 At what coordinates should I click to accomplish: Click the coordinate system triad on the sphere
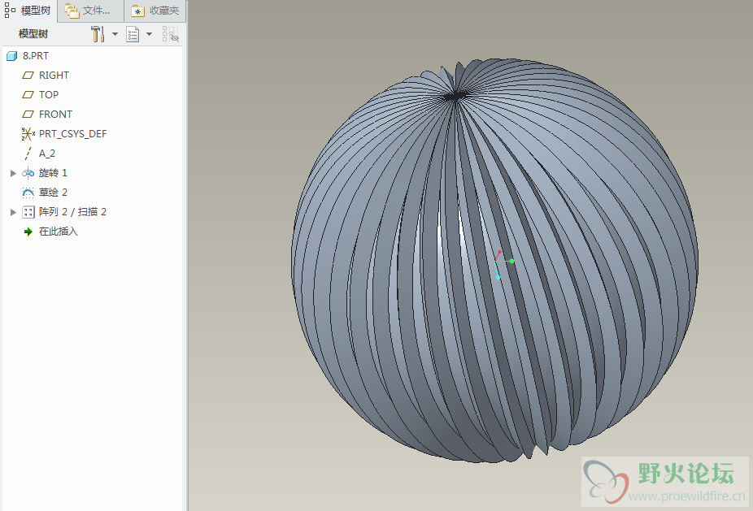pos(503,264)
